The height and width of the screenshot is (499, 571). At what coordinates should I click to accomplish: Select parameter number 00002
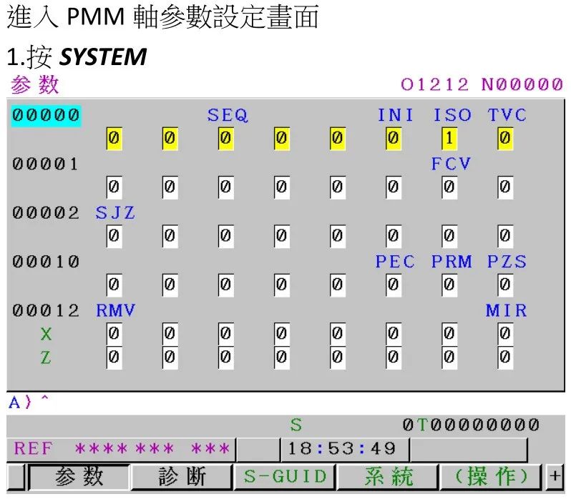point(46,213)
